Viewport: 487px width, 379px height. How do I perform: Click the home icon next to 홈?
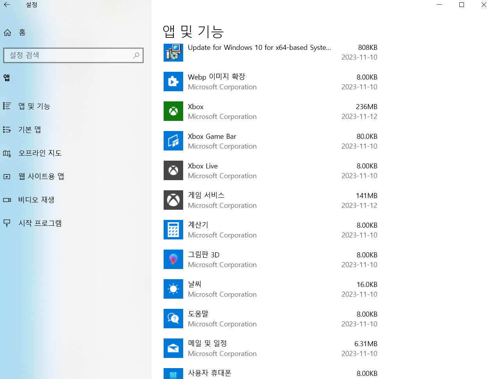tap(7, 32)
